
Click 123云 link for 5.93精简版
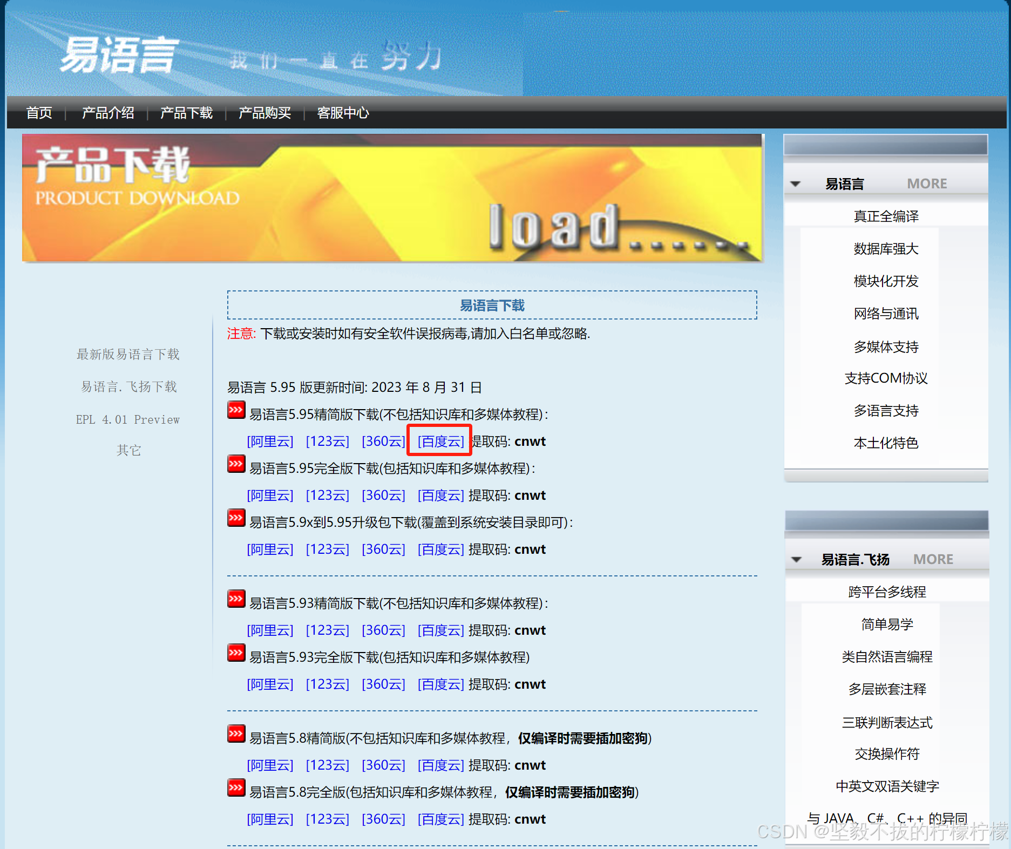(328, 630)
